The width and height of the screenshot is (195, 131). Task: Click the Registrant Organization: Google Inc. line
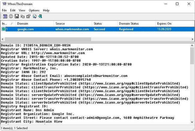(38, 114)
